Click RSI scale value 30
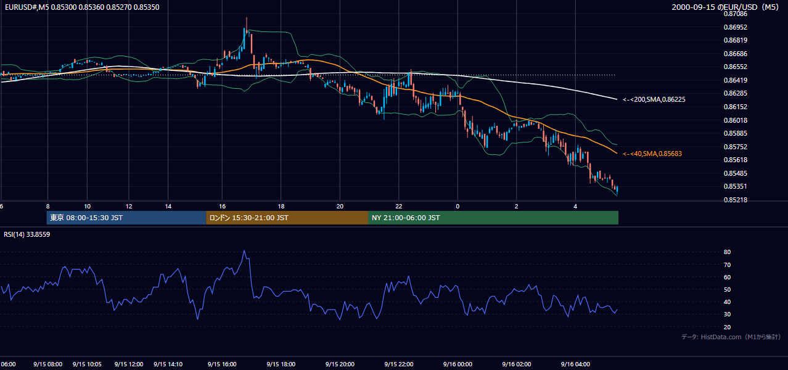Screen dimensions: 788x370 [x=727, y=314]
